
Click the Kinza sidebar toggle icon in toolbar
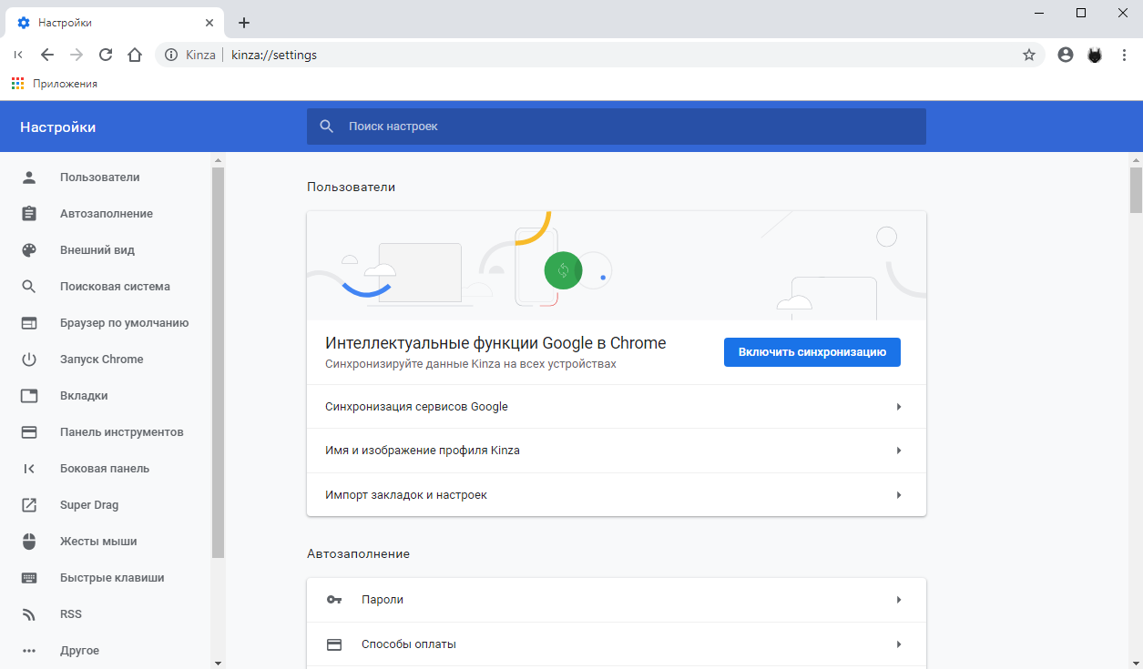pos(18,55)
